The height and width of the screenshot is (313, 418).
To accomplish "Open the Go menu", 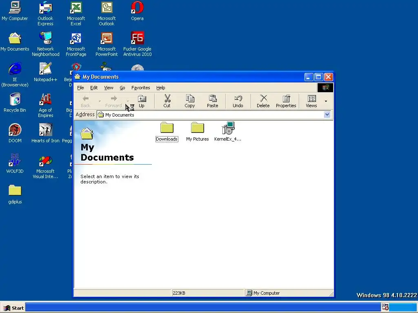I will pos(122,88).
